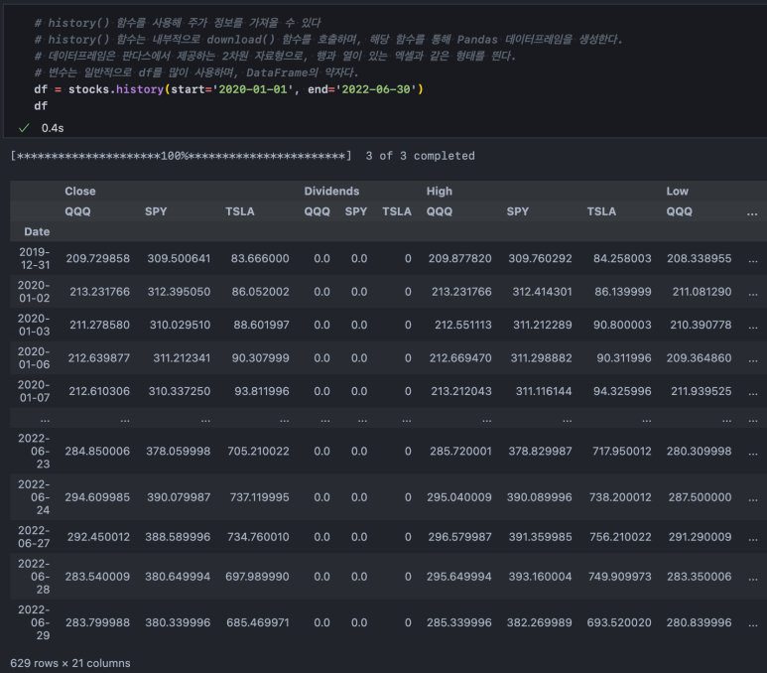Click the SPY header under High
The image size is (767, 673).
(518, 211)
